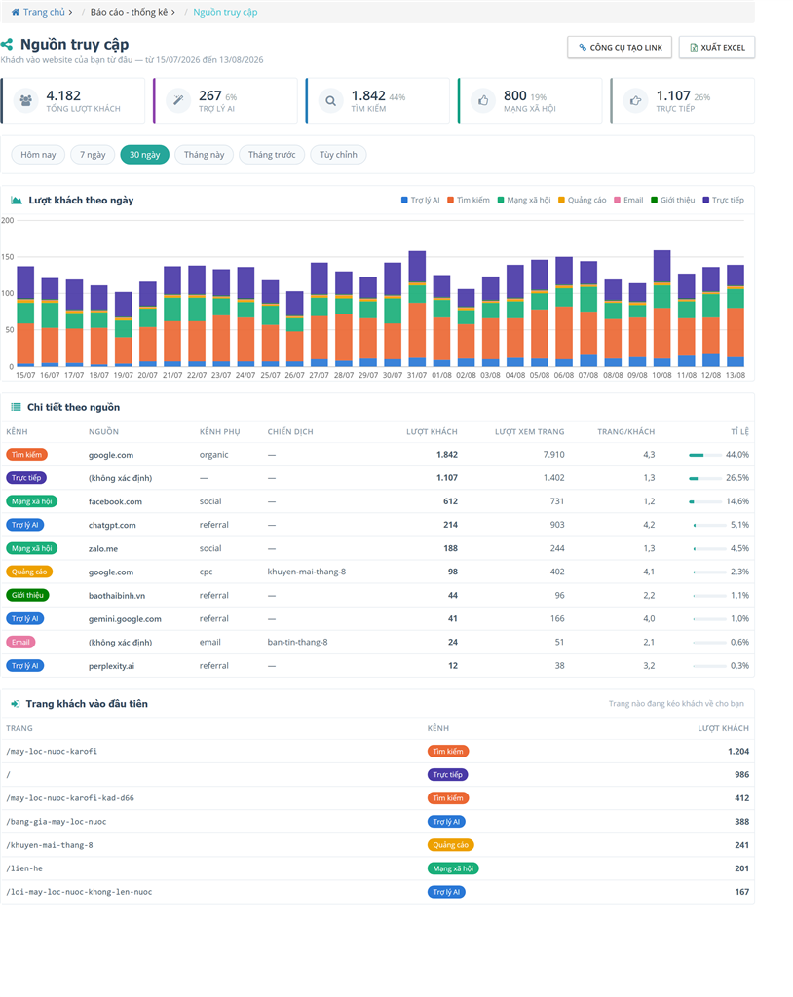
Task: Click the Lượt khách column header
Action: click(432, 431)
